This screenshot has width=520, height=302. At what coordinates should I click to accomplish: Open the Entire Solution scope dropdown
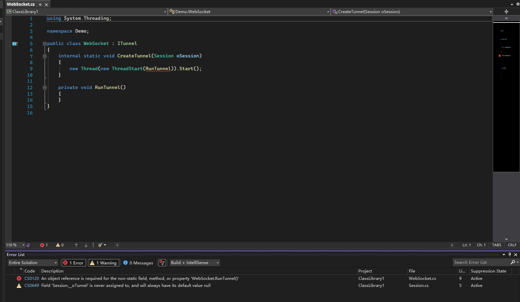pos(32,263)
